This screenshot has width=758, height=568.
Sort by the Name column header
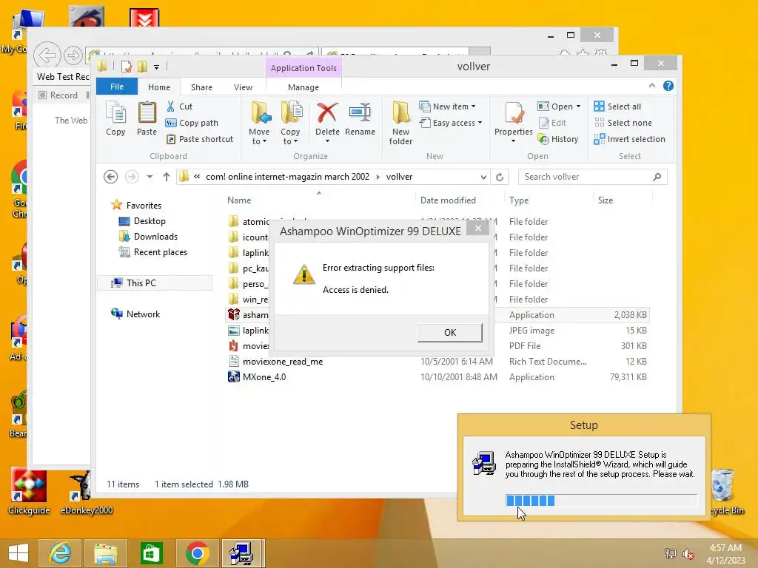tap(239, 200)
